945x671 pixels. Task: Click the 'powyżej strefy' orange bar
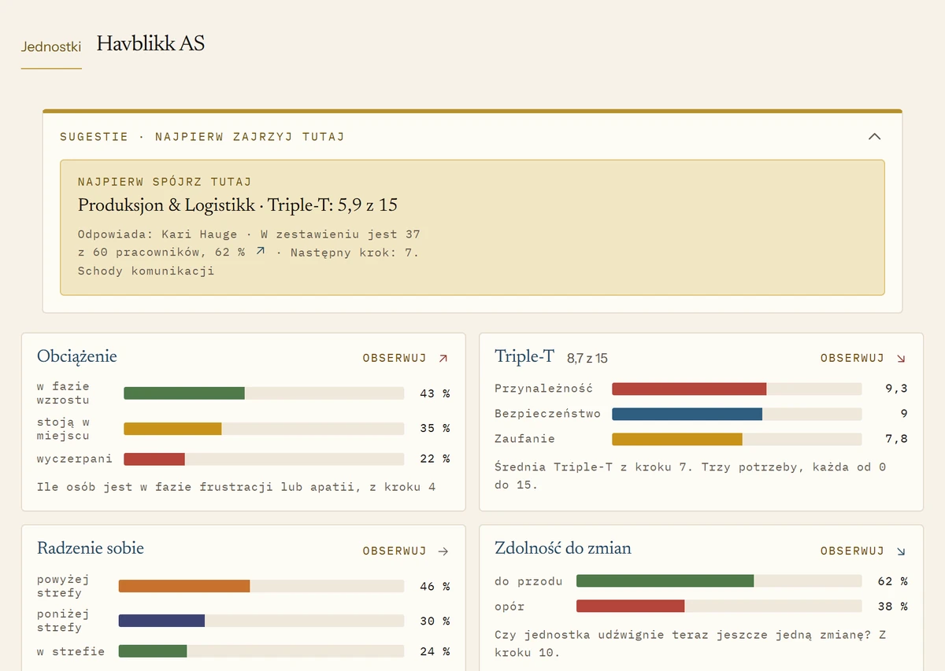coord(184,586)
